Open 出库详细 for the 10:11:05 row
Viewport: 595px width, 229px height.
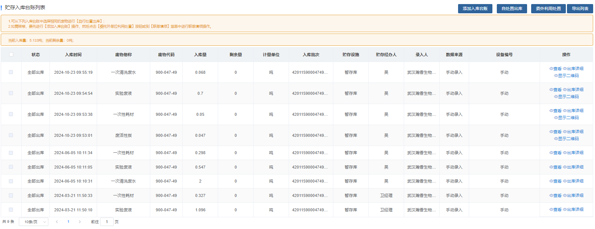(x=573, y=167)
